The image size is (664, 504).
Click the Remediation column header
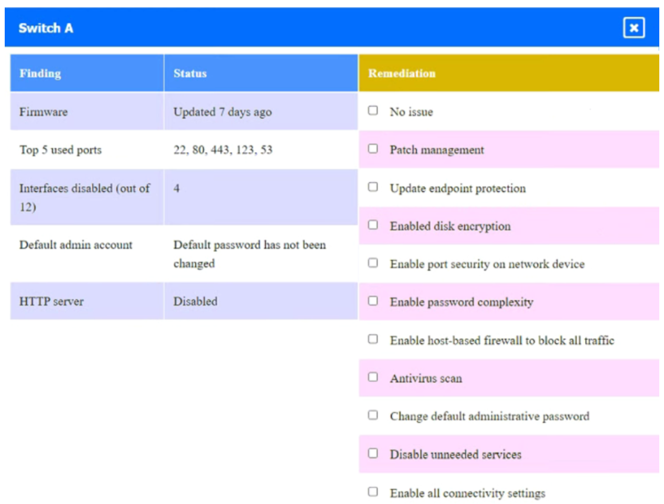tap(402, 73)
